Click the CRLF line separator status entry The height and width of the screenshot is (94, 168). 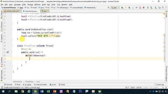(133, 87)
